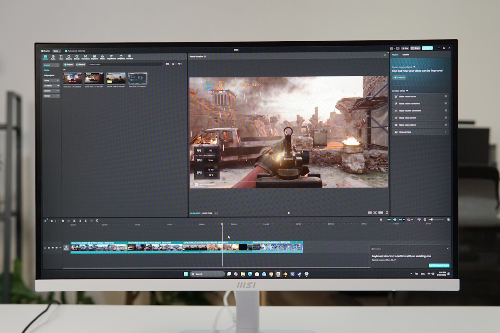Click the Cover button on the track
This screenshot has height=333, width=500.
click(66, 248)
